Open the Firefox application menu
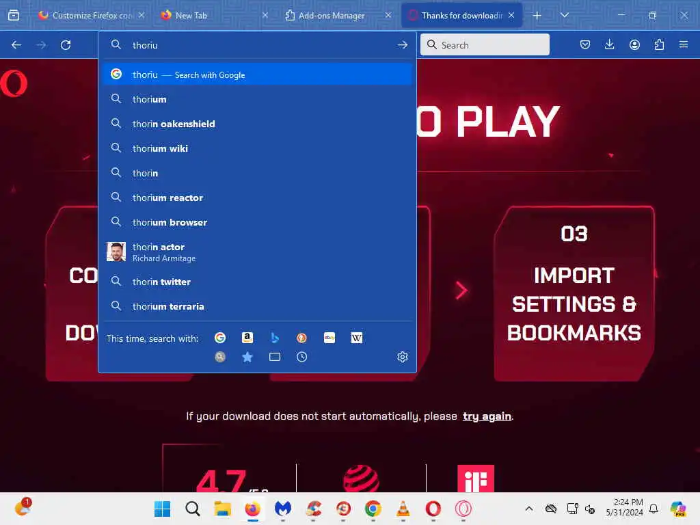Screen dimensions: 700x525 684,44
